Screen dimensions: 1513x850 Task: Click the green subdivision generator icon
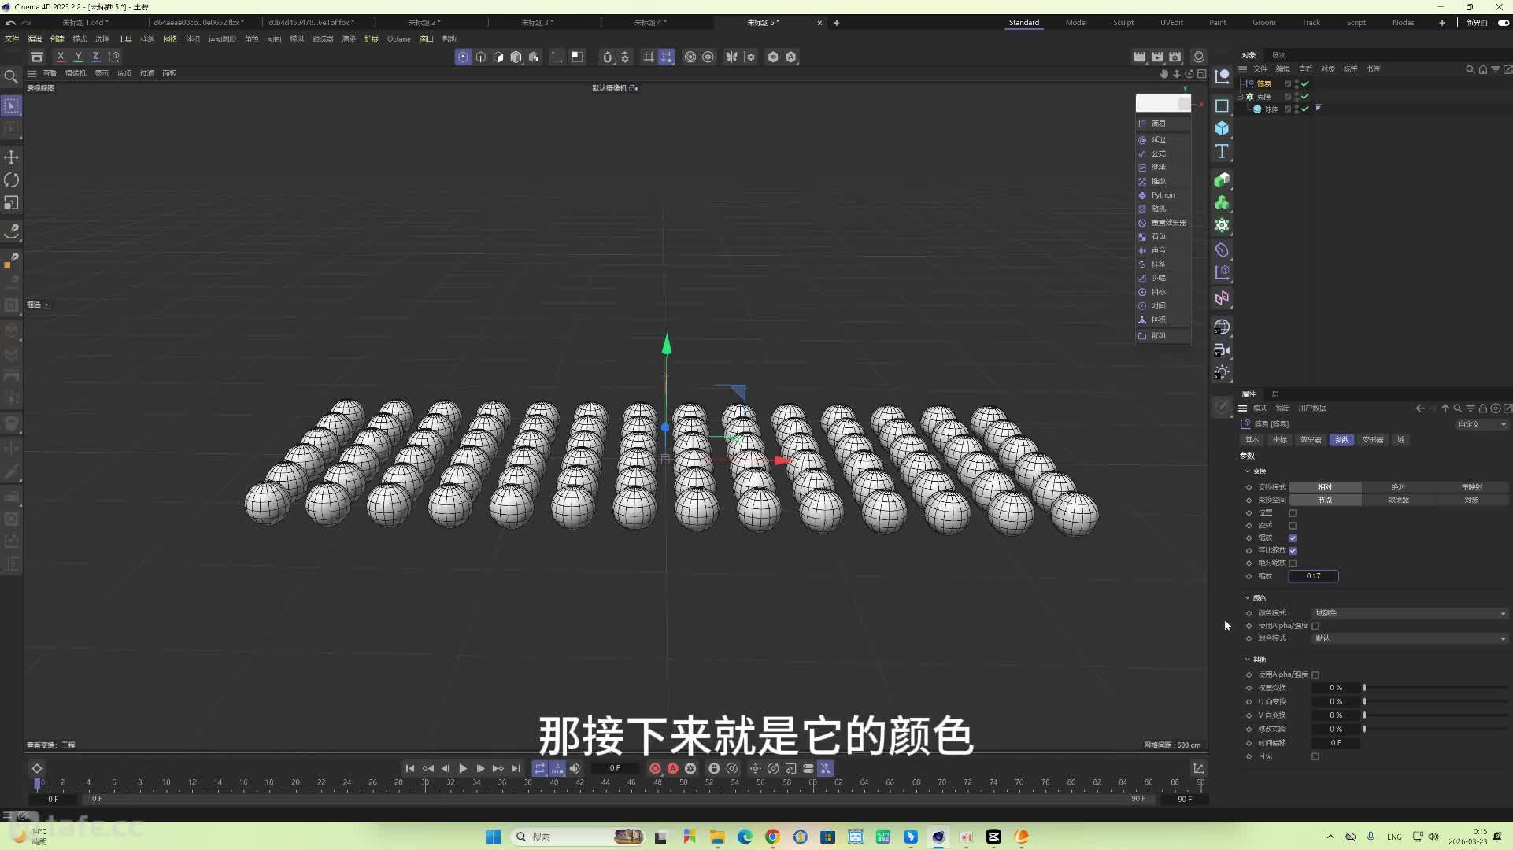tap(1222, 180)
